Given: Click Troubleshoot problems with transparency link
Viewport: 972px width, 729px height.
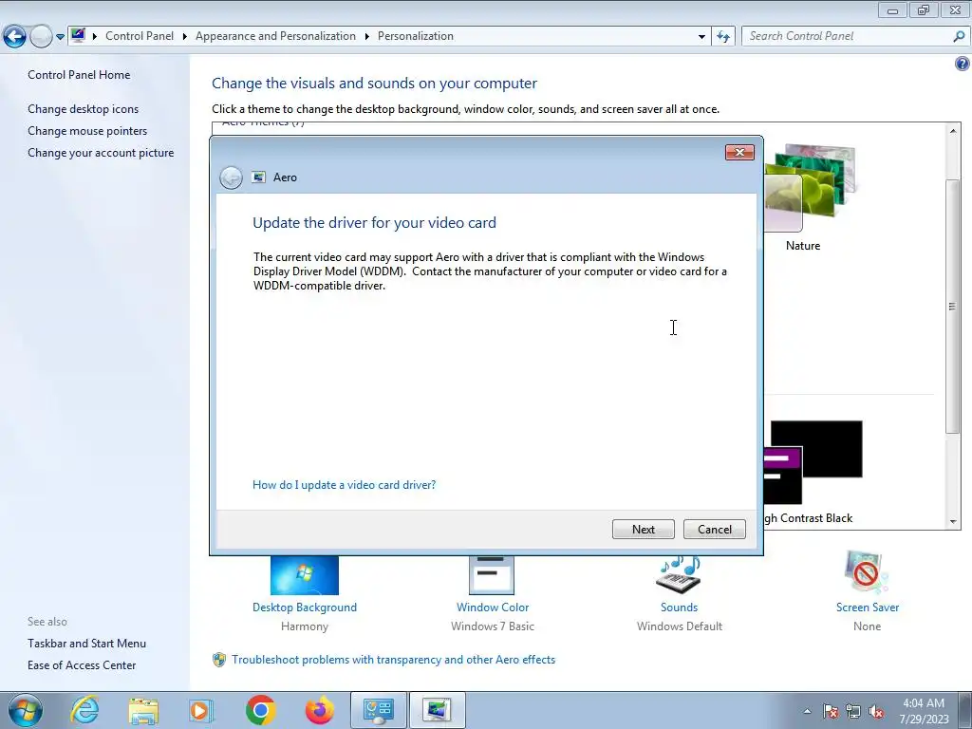Looking at the screenshot, I should pos(393,660).
